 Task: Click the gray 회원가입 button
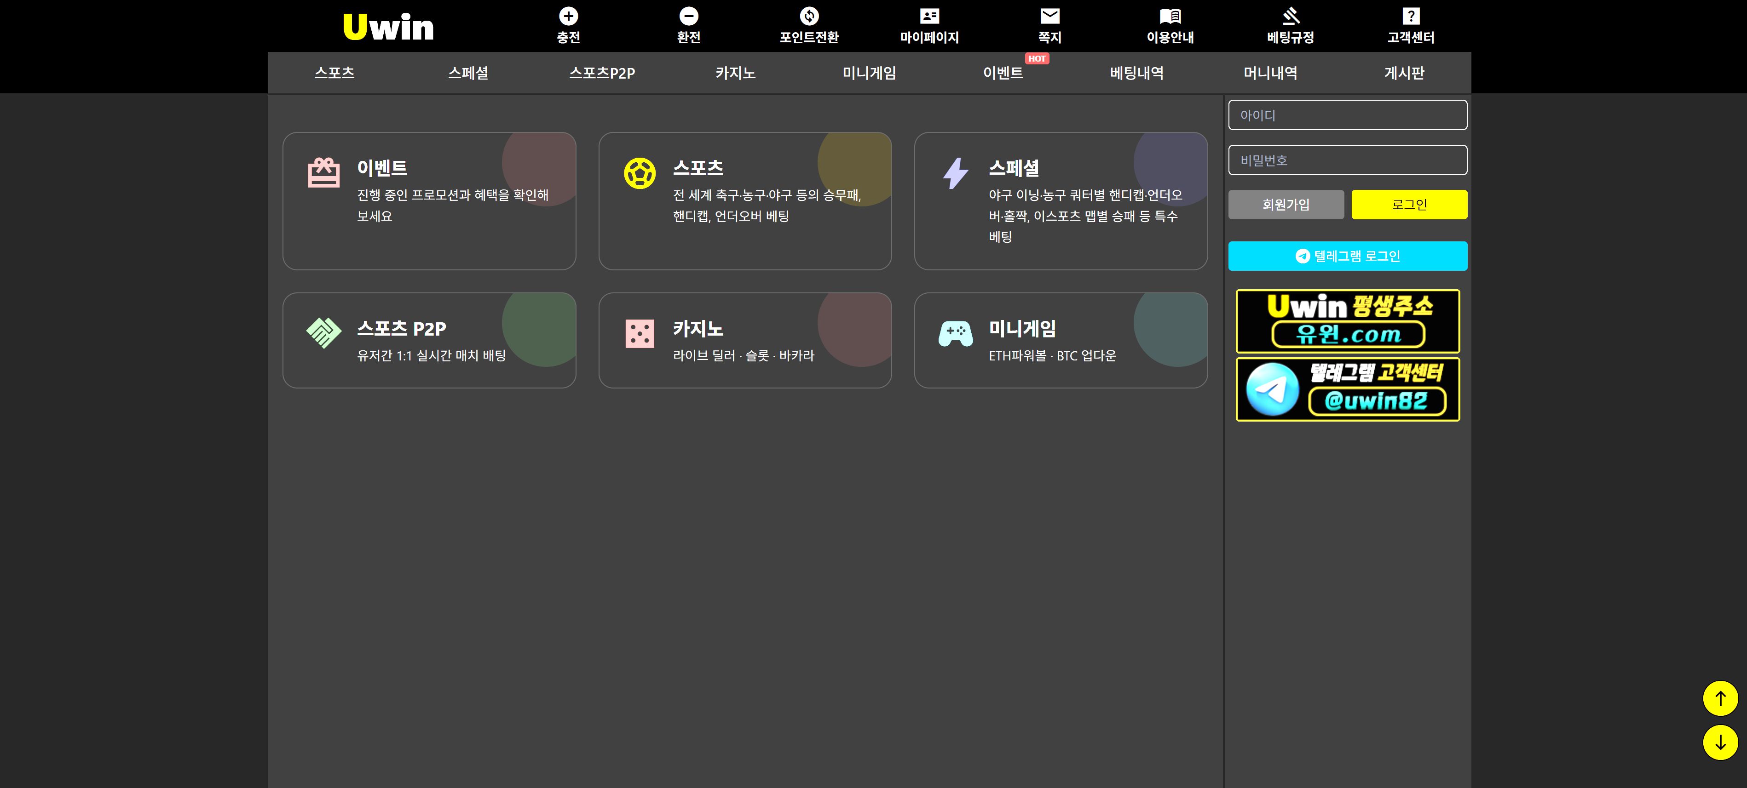1285,205
